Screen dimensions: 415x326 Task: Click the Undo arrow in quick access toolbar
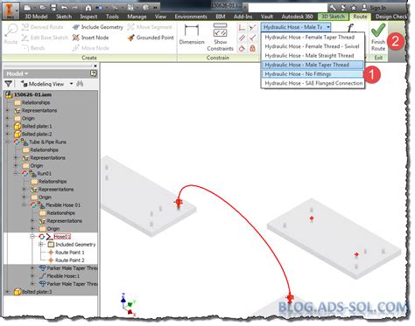pyautogui.click(x=64, y=8)
